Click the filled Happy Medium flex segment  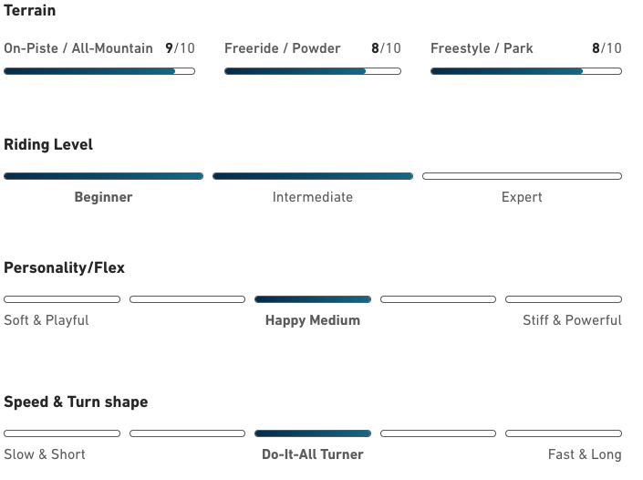pos(313,299)
